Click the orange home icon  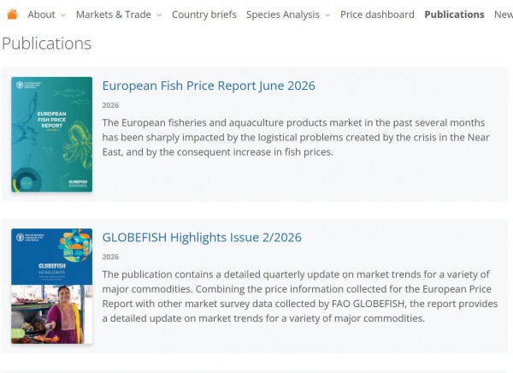12,15
